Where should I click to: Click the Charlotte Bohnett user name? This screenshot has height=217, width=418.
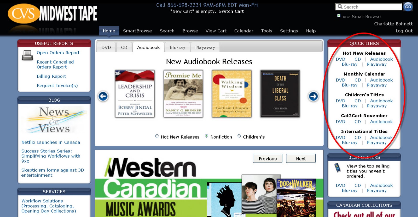pos(393,24)
